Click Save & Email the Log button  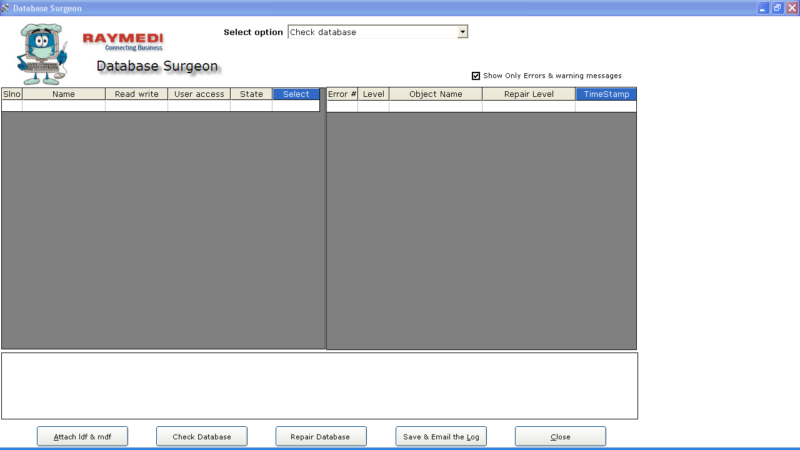click(x=441, y=437)
